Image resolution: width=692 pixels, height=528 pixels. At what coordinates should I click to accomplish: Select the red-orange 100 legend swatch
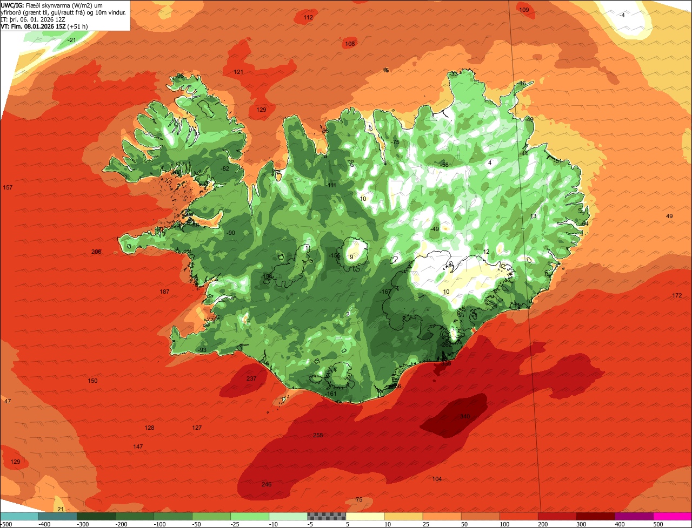(518, 516)
